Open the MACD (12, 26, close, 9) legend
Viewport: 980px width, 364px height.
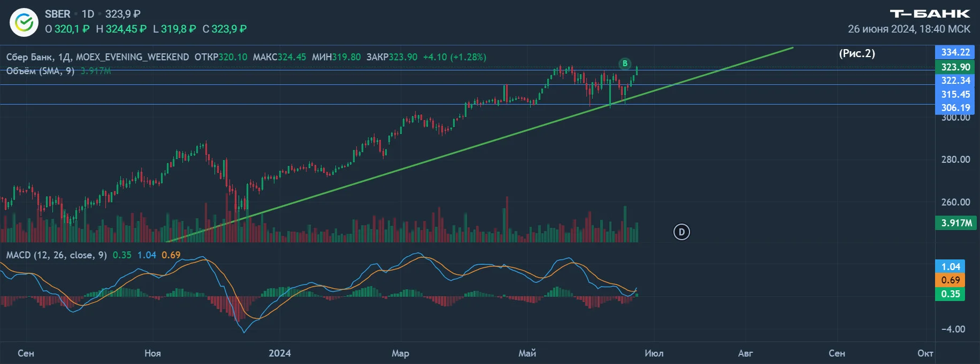click(x=56, y=255)
